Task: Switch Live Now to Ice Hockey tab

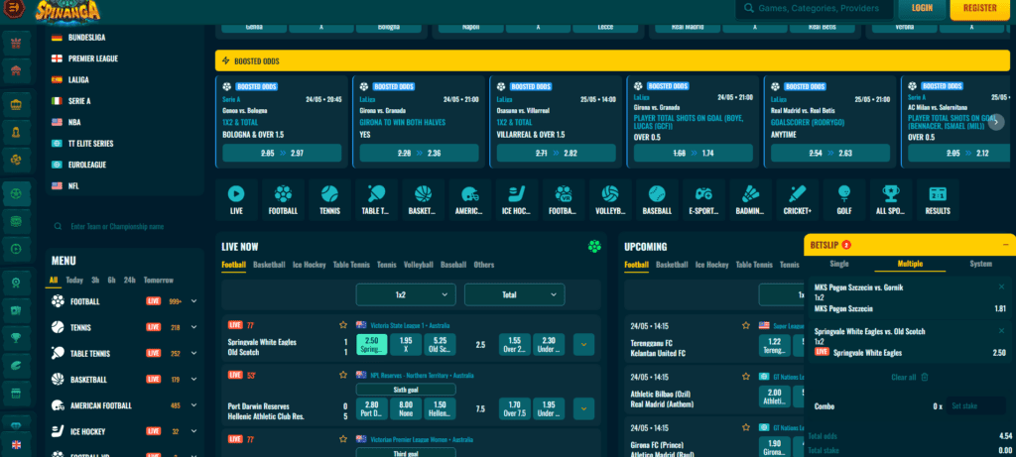Action: pos(310,265)
